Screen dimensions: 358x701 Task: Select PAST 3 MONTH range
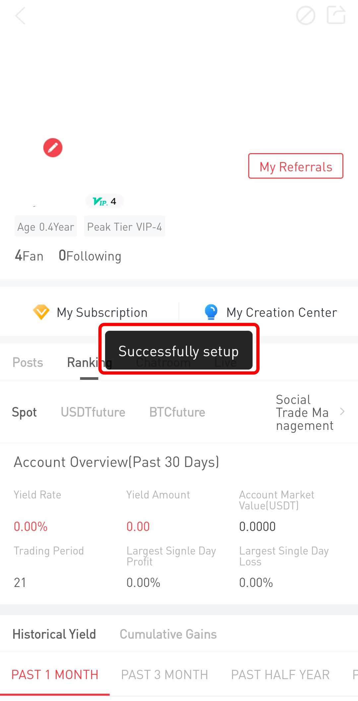(164, 674)
